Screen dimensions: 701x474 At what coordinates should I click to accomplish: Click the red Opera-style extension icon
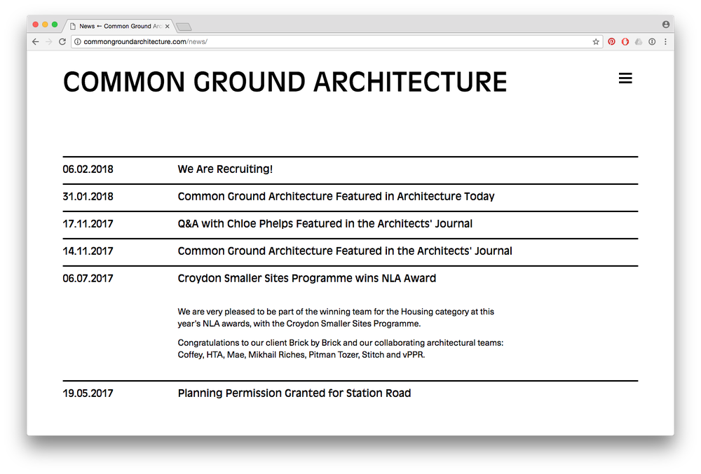[x=625, y=41]
